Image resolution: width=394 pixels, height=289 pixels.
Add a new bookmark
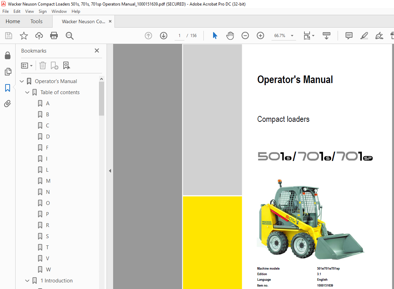coord(55,66)
